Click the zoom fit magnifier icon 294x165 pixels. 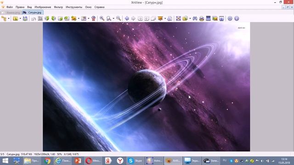pyautogui.click(x=109, y=18)
